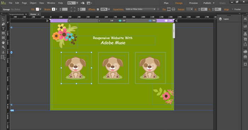Select the Anchor tool
The image size is (248, 130).
coord(3,52)
